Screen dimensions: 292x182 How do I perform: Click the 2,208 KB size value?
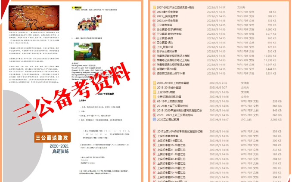click(276, 120)
